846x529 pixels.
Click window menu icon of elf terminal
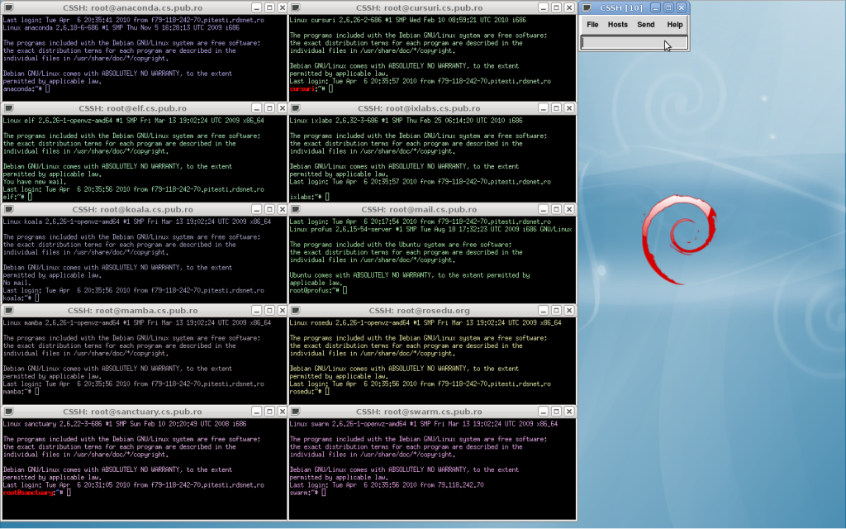[9, 108]
